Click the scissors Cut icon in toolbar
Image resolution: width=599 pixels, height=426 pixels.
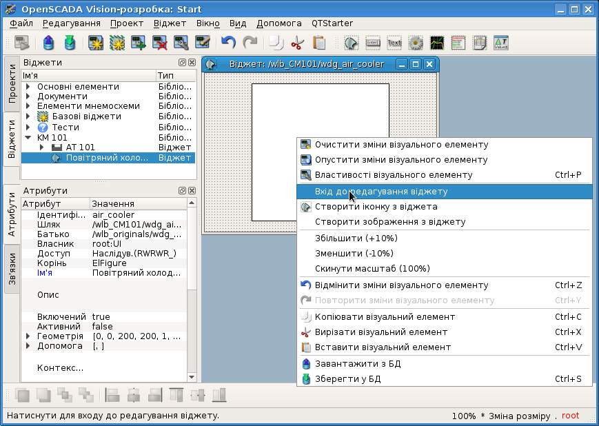[297, 43]
